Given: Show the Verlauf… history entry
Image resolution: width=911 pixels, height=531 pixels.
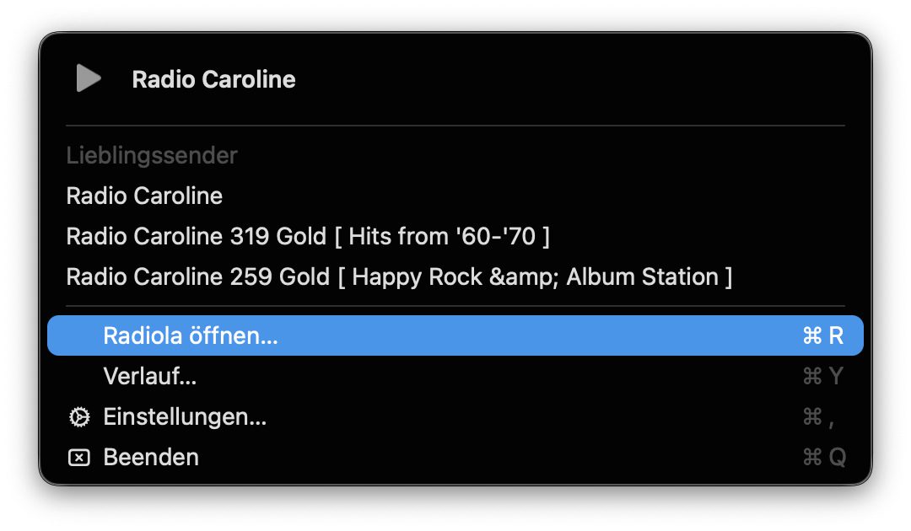Looking at the screenshot, I should pyautogui.click(x=150, y=377).
